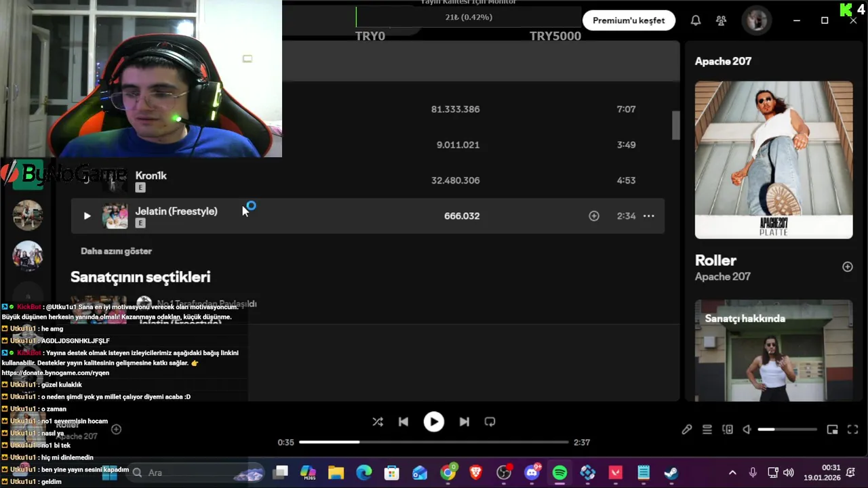Viewport: 868px width, 488px height.
Task: Open the play queue icon
Action: coord(707,430)
